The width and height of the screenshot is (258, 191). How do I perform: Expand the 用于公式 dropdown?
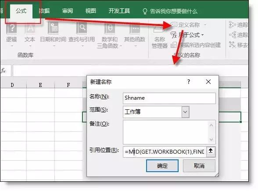pyautogui.click(x=203, y=35)
